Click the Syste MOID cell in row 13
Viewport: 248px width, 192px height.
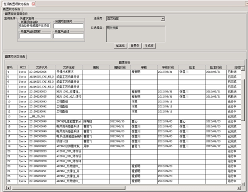23,116
